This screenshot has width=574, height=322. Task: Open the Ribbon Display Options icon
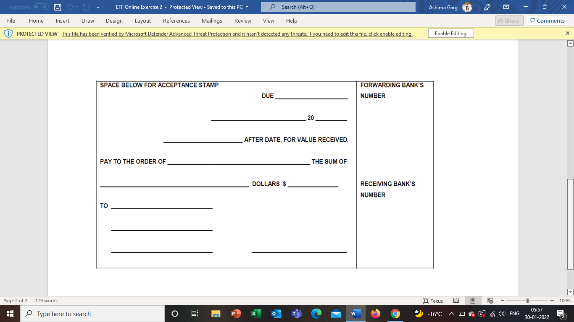pyautogui.click(x=506, y=7)
